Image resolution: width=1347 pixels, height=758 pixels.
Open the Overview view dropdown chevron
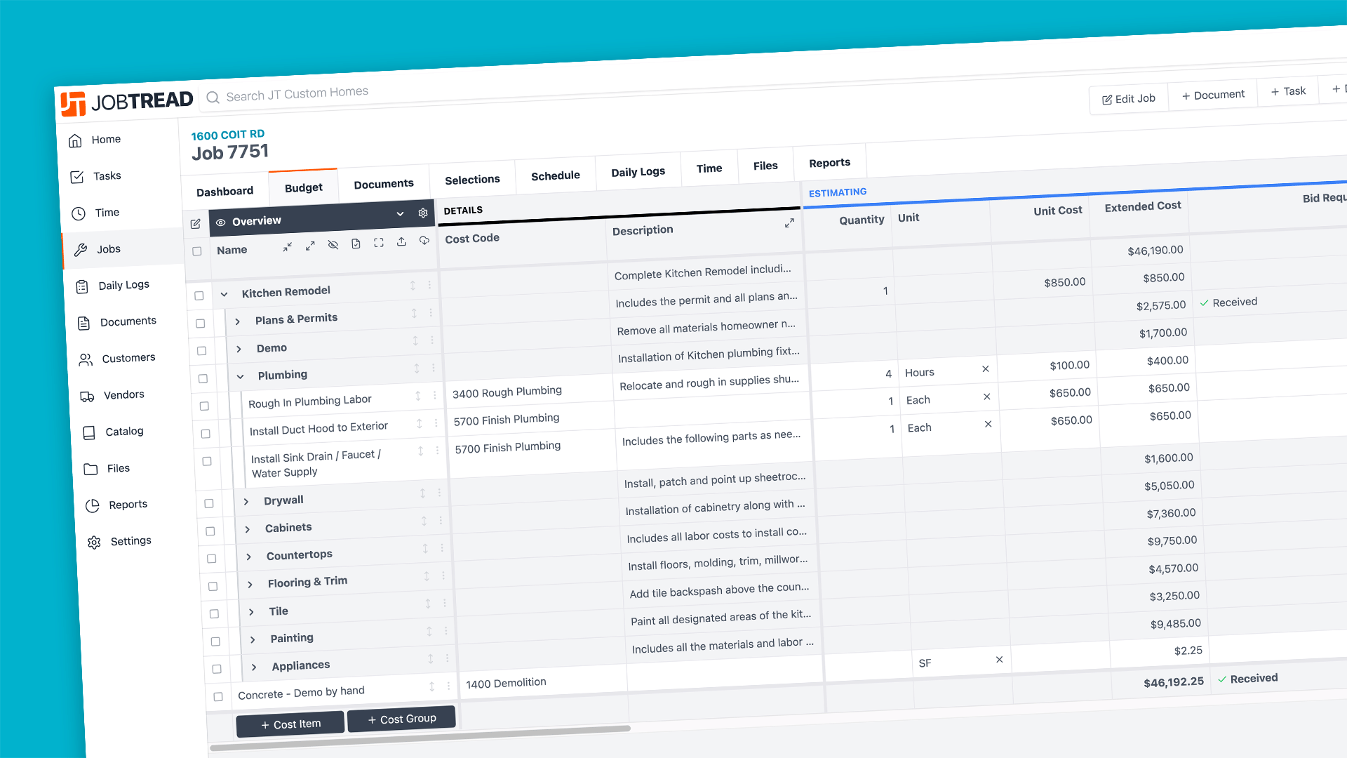pyautogui.click(x=400, y=214)
